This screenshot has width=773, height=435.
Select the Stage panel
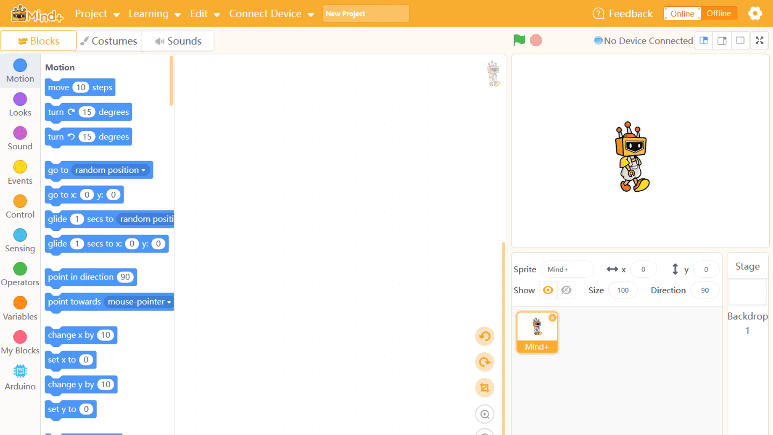pyautogui.click(x=747, y=267)
